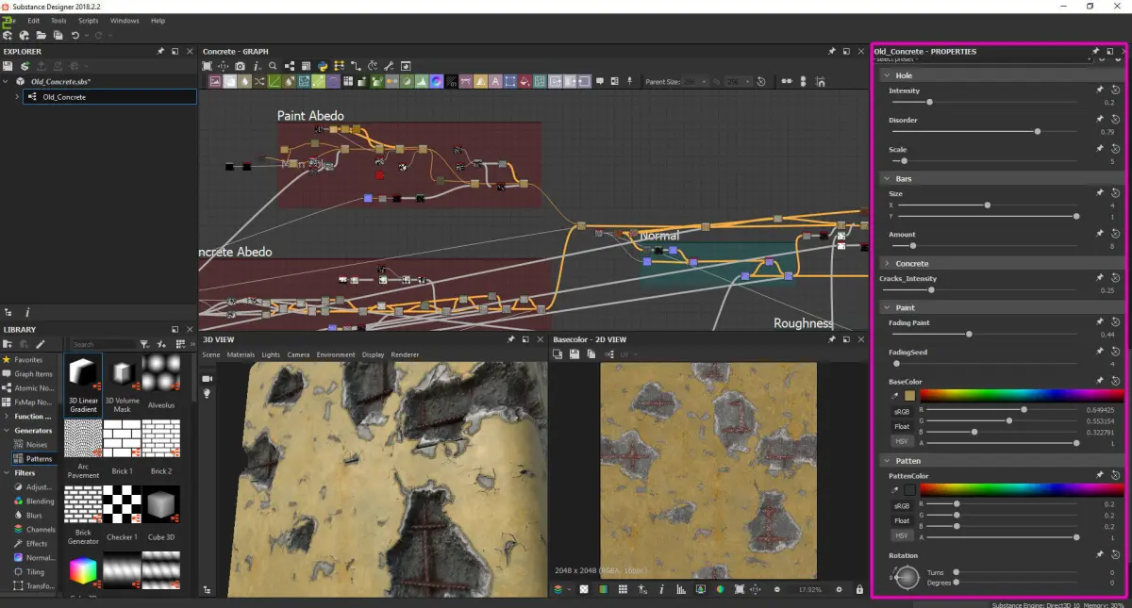Collapse the Paint properties section
The width and height of the screenshot is (1132, 608).
click(886, 307)
